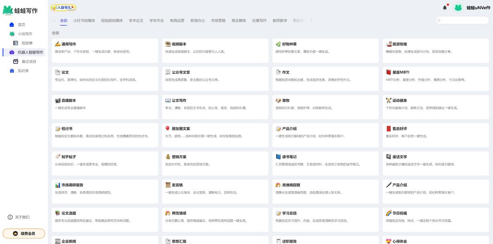
Task: Click the 视频脚本 clapperboard icon
Action: (168, 44)
